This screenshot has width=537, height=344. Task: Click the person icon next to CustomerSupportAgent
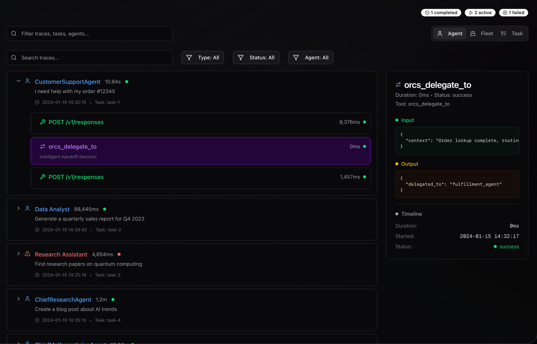click(28, 81)
